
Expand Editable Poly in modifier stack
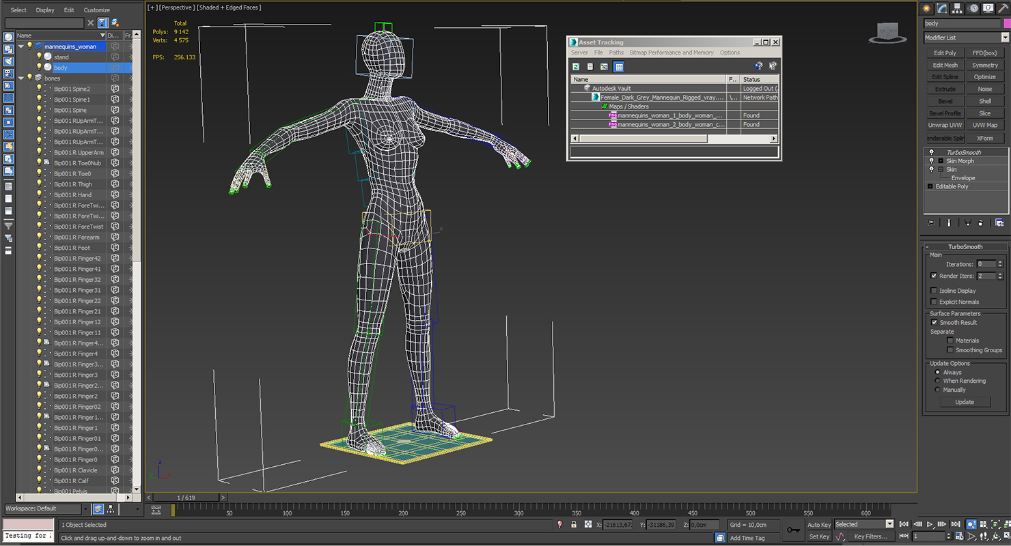point(930,186)
